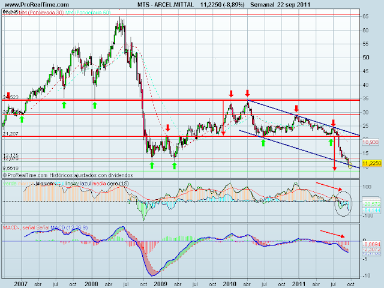Click the MM (Ponderada 30) legend label
384x288 pixels.
click(41, 12)
